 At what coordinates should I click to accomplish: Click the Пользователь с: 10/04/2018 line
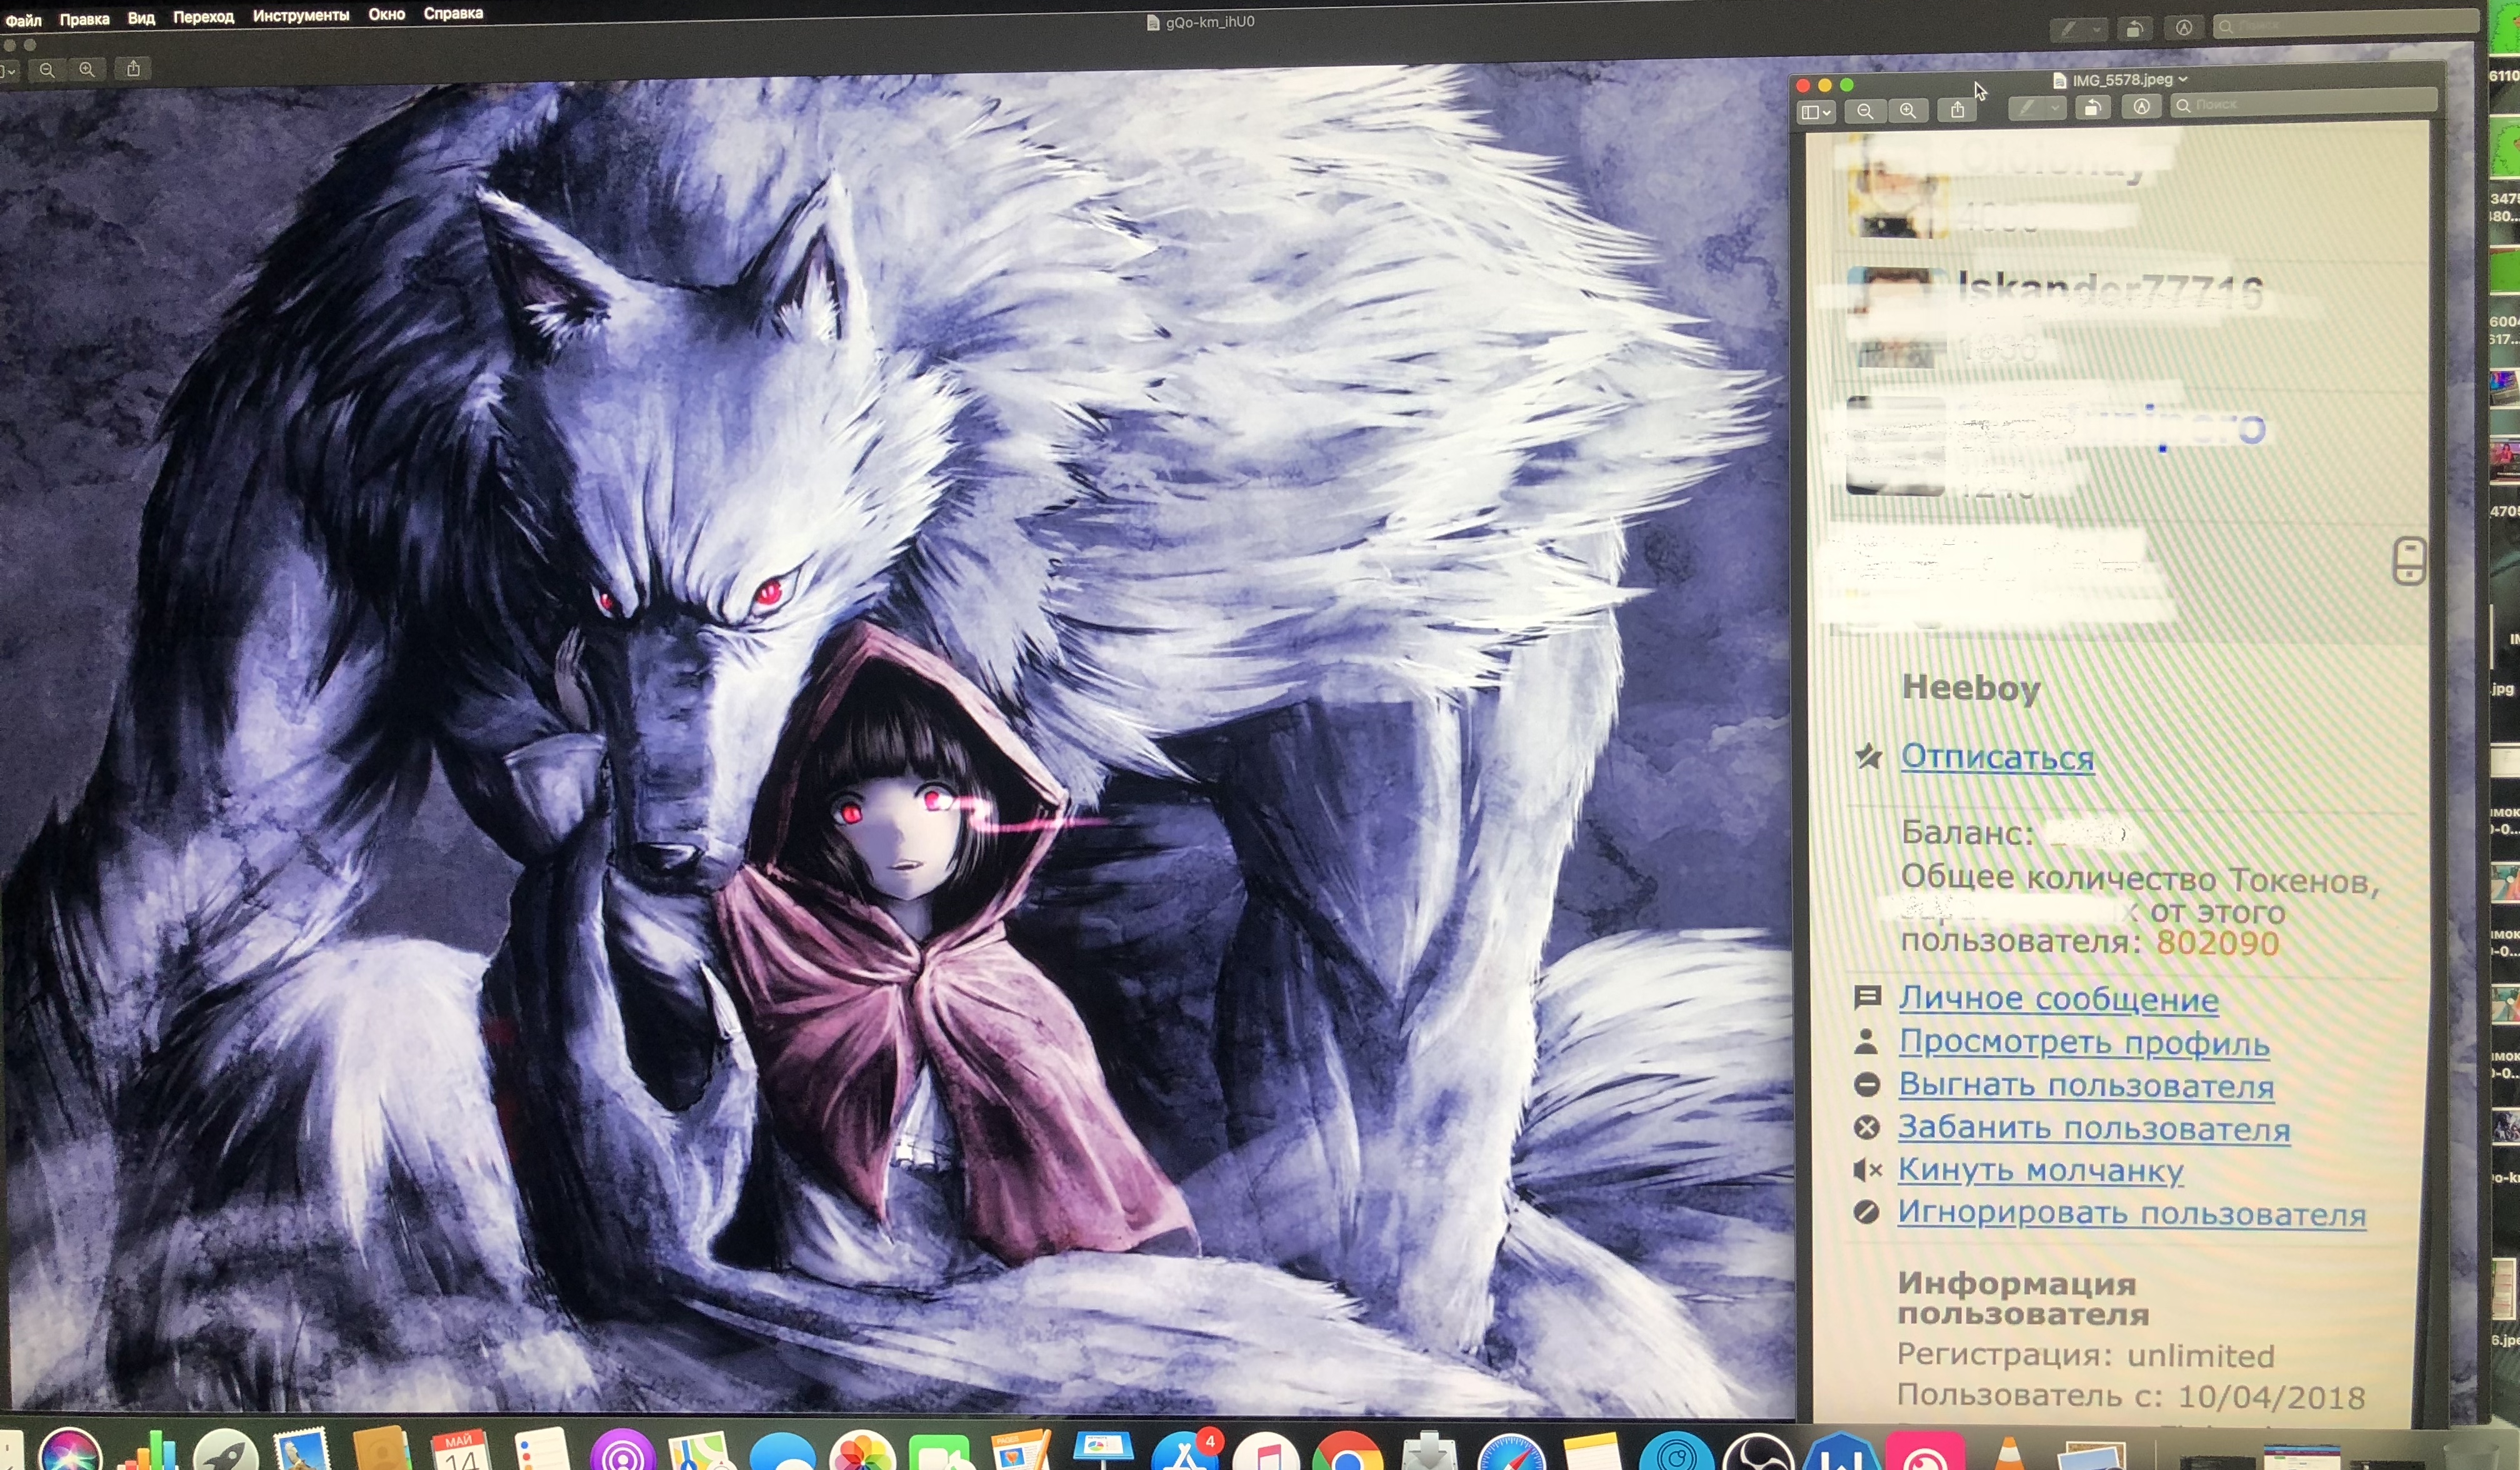[x=2130, y=1397]
